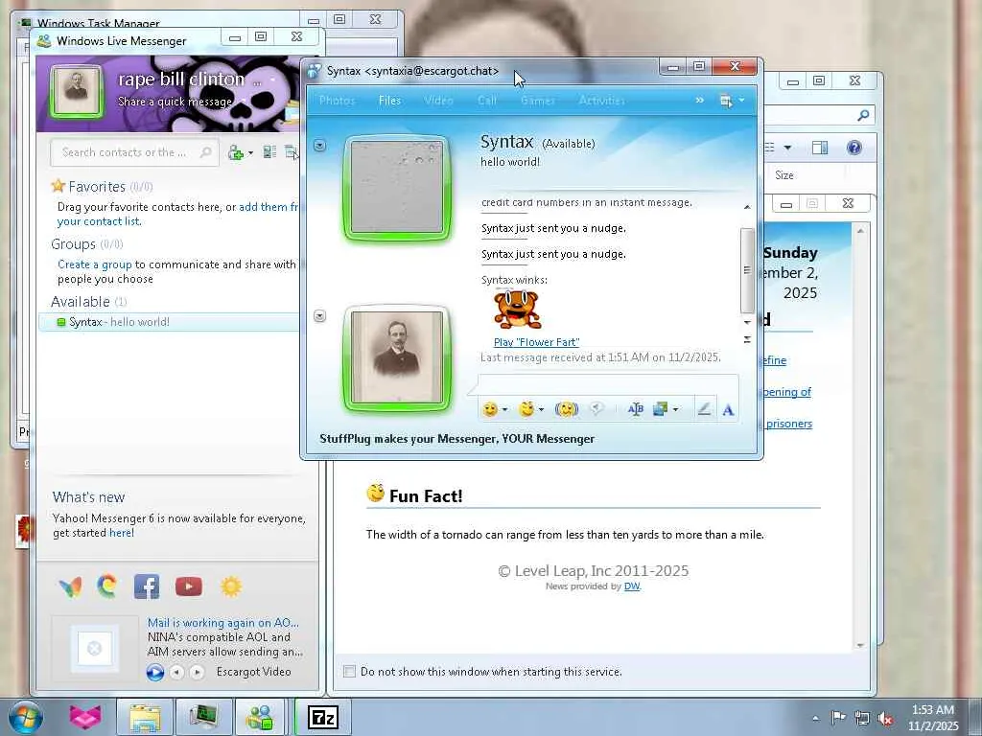Open the show menu dropdown icon in chat
Screen dimensions: 982x736
(732, 101)
